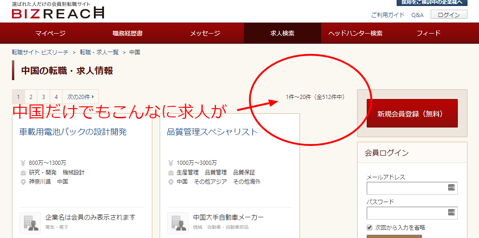Click the yen salary icon for 800万〜1300万
This screenshot has height=238, width=479.
(x=23, y=163)
